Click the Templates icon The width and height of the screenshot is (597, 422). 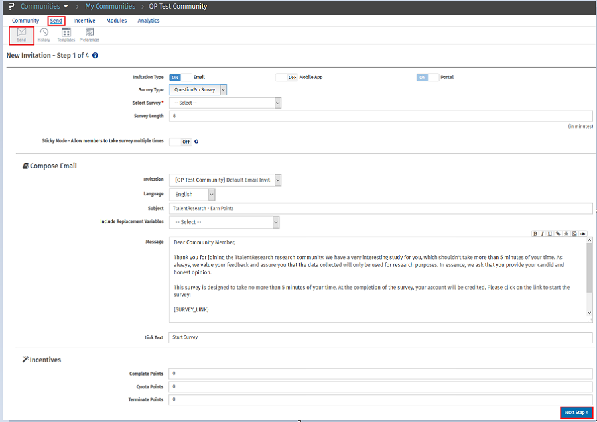tap(66, 33)
